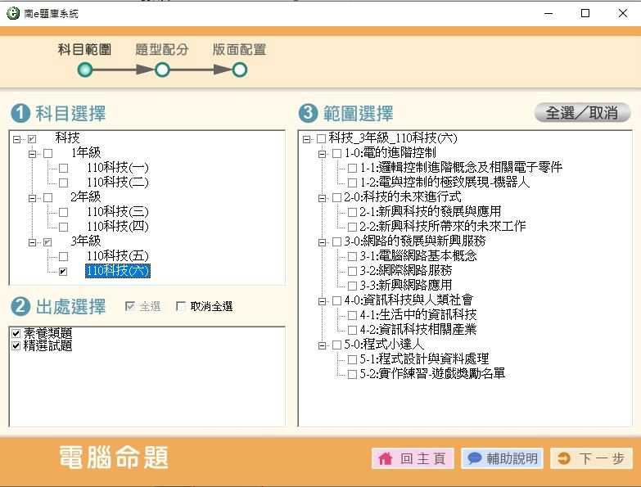This screenshot has height=487, width=641.
Task: Check the 1-2:電與控制的極致展現 checkbox
Action: (352, 183)
